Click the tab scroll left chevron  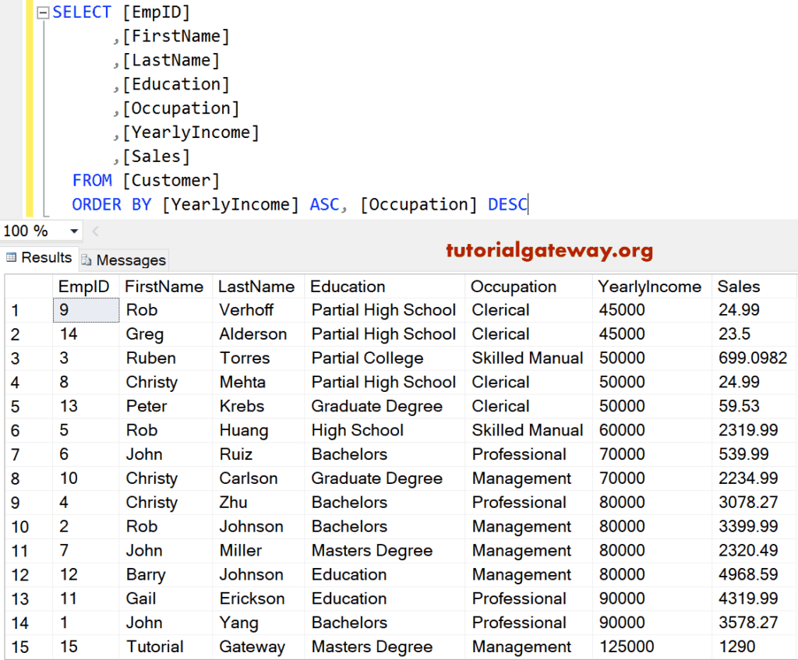95,231
